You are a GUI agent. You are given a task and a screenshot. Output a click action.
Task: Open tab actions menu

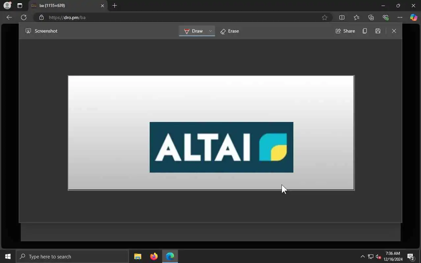click(x=20, y=6)
